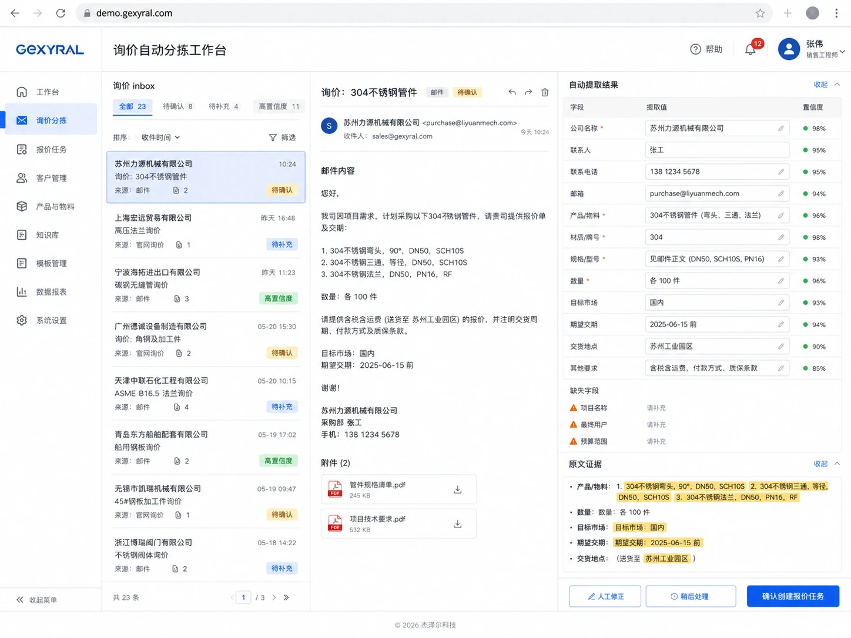
Task: Click the edit pencil for 公司名称 field
Action: coord(780,128)
